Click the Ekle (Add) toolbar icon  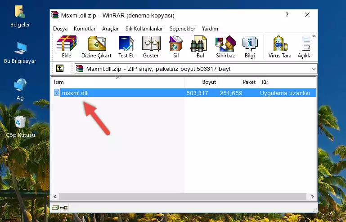pyautogui.click(x=67, y=47)
